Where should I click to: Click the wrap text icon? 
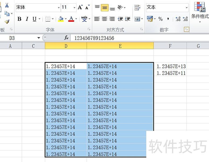point(137,8)
